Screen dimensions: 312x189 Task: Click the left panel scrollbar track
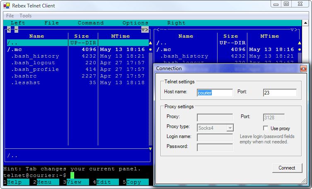tap(150, 99)
